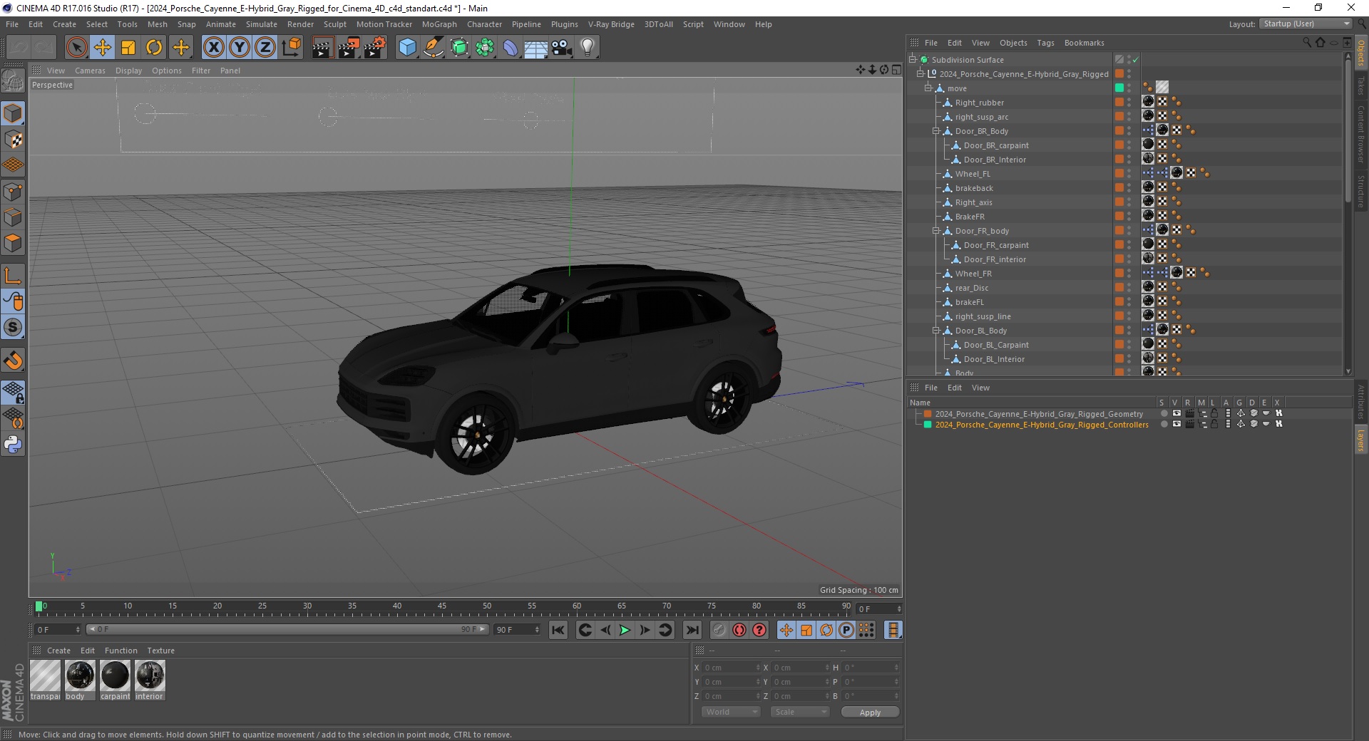
Task: Open Edit Render Settings
Action: coord(375,48)
